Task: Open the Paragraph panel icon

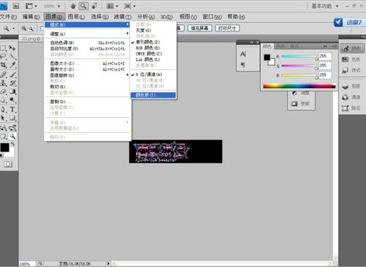Action: point(243,64)
